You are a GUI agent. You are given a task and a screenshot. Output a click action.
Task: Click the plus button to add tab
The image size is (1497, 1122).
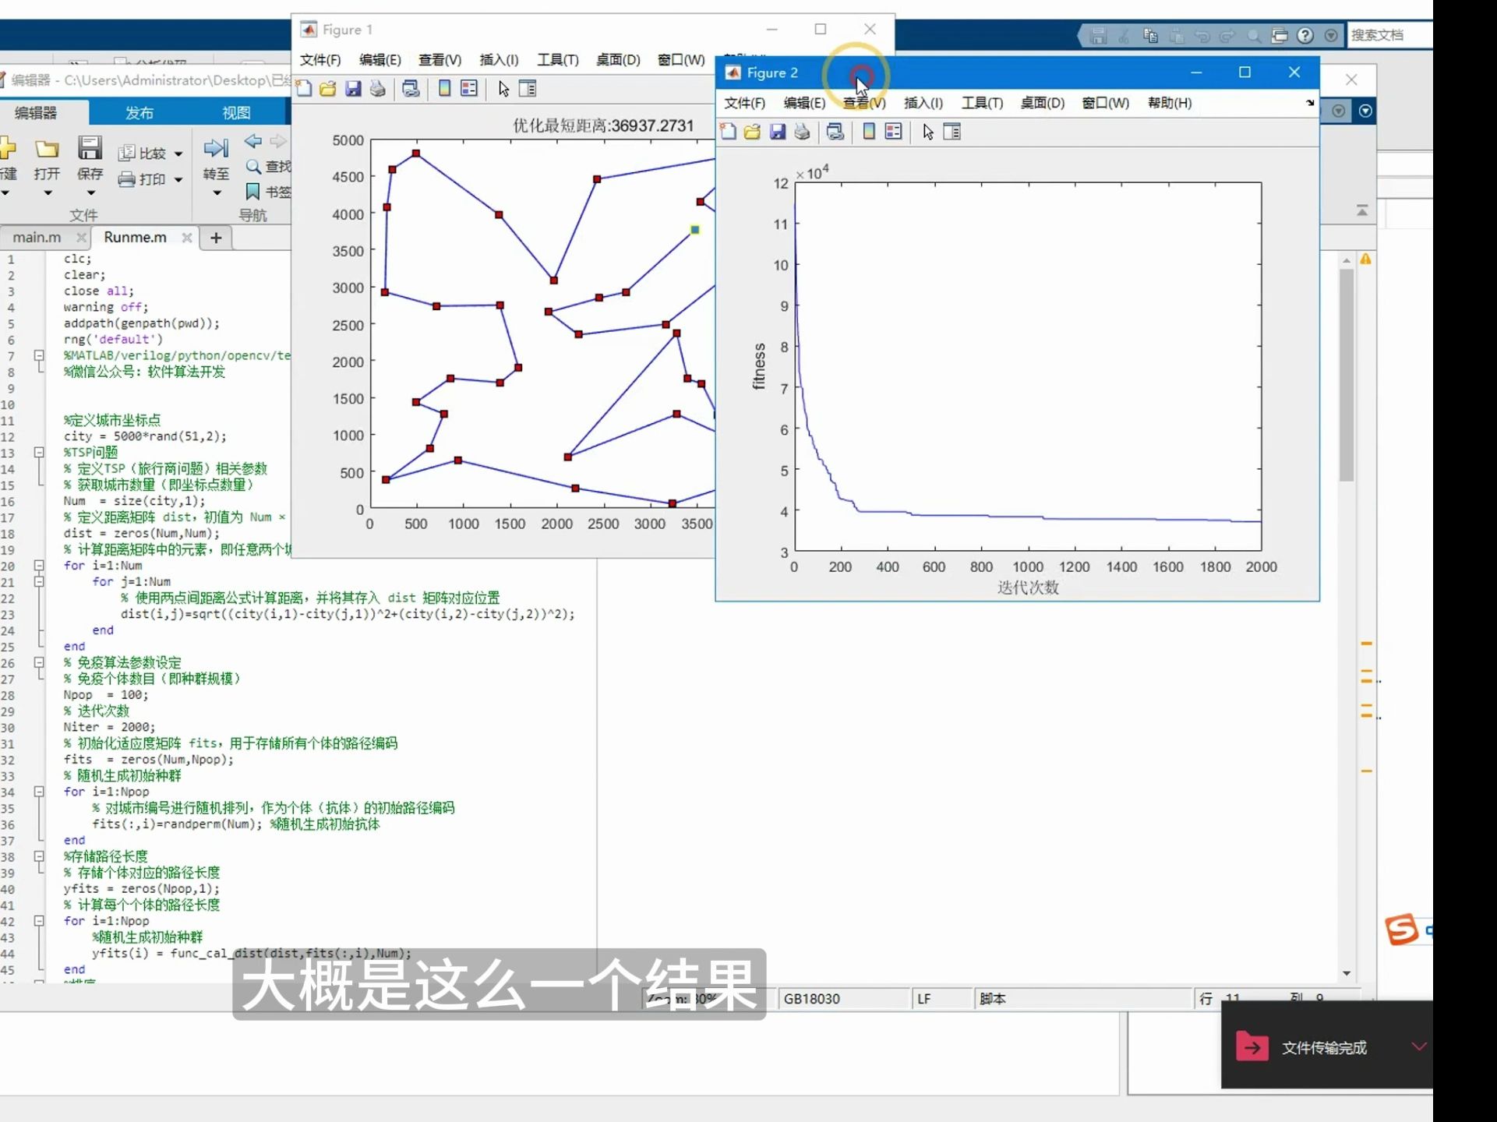click(216, 238)
